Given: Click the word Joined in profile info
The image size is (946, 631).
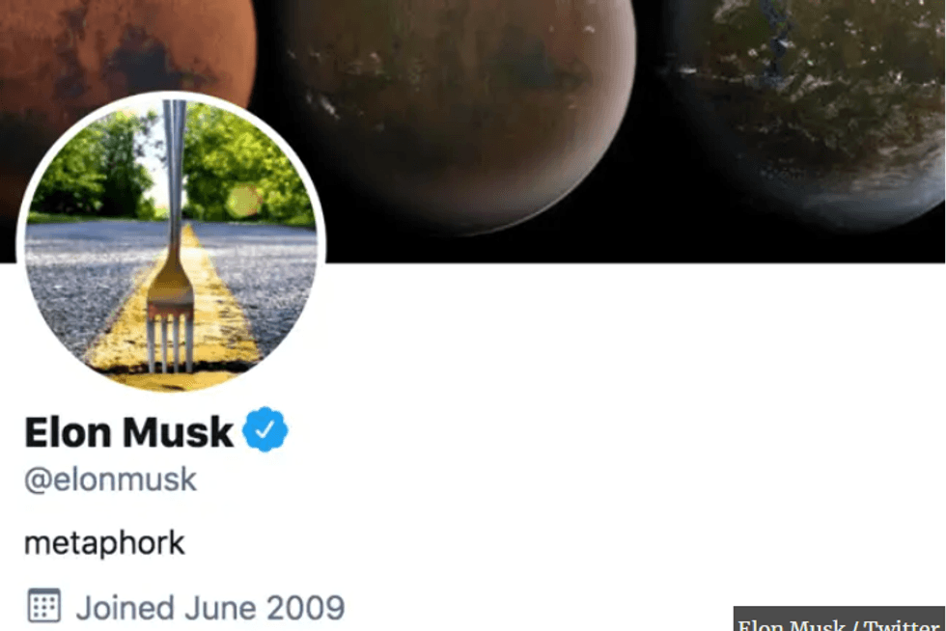Looking at the screenshot, I should click(125, 608).
